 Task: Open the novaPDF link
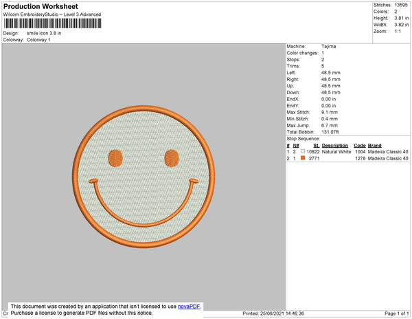tap(189, 307)
